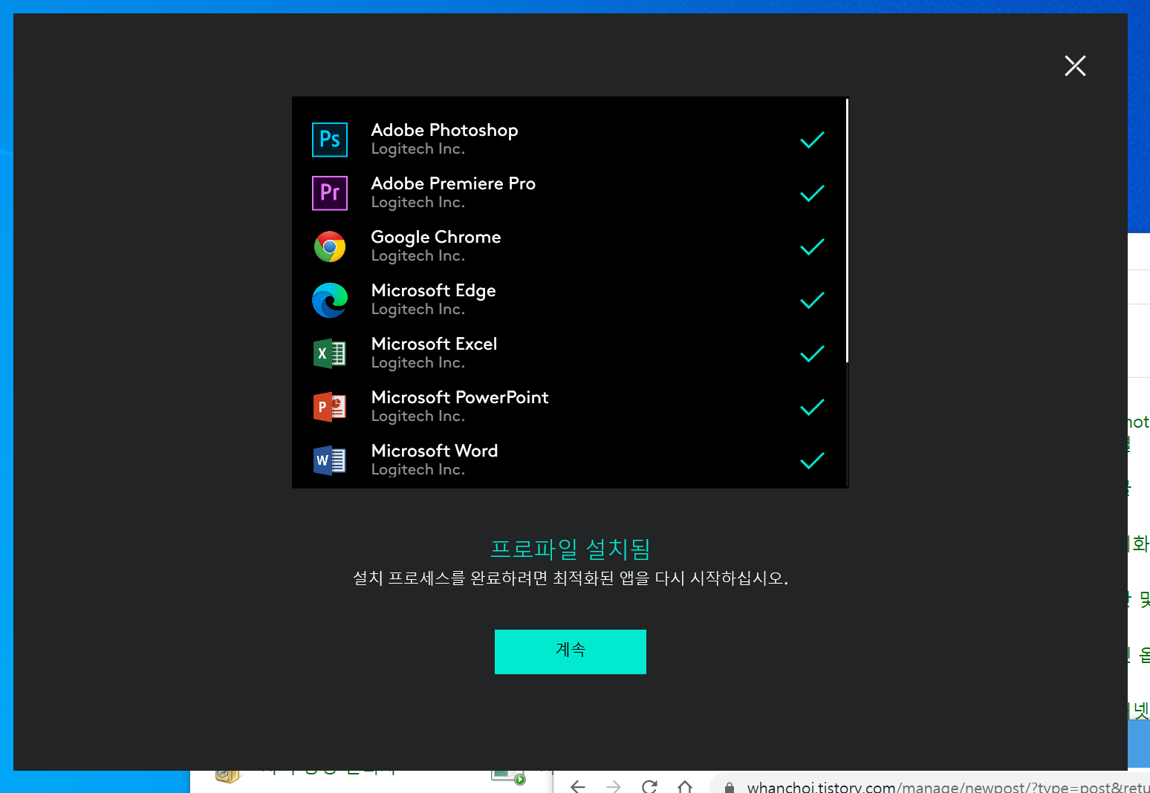Image resolution: width=1150 pixels, height=793 pixels.
Task: Toggle the checkmark for Microsoft PowerPoint
Action: [x=812, y=407]
